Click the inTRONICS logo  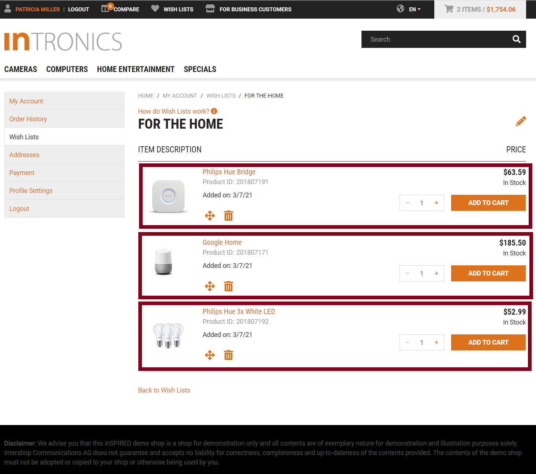coord(63,41)
